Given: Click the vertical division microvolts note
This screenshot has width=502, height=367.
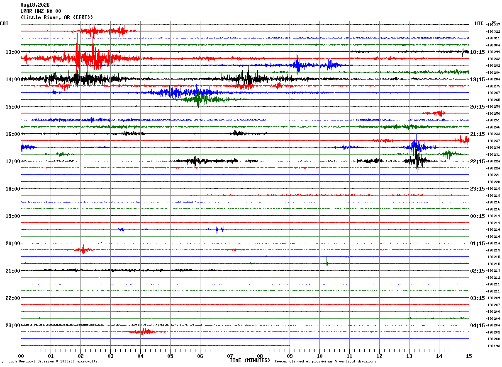Looking at the screenshot, I should tap(53, 361).
